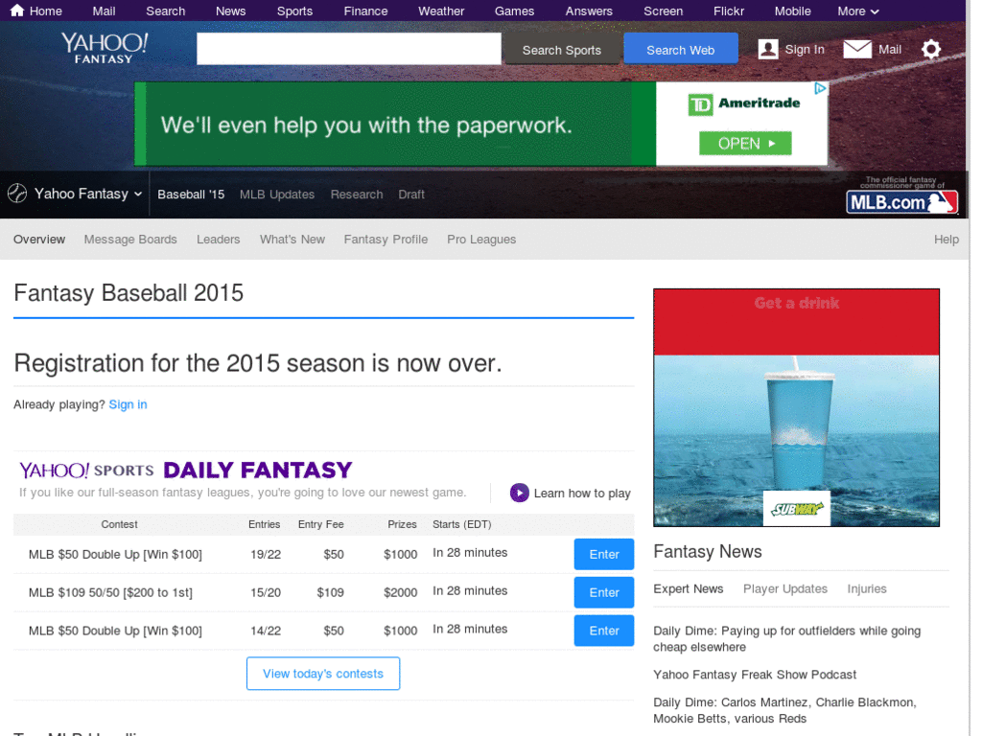Click the Home icon in the top bar
Image resolution: width=982 pixels, height=736 pixels.
17,11
